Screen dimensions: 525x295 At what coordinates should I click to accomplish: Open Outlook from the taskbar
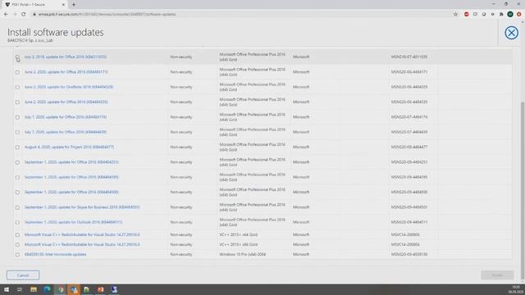coord(74,289)
